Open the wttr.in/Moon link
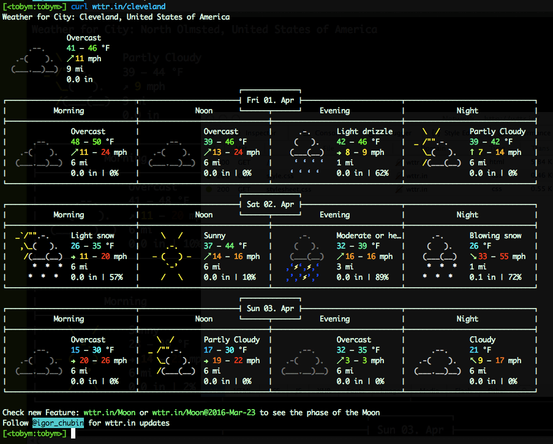This screenshot has width=553, height=444. [110, 413]
